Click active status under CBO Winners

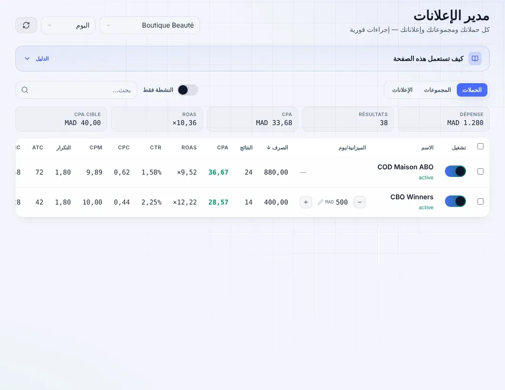pyautogui.click(x=426, y=207)
